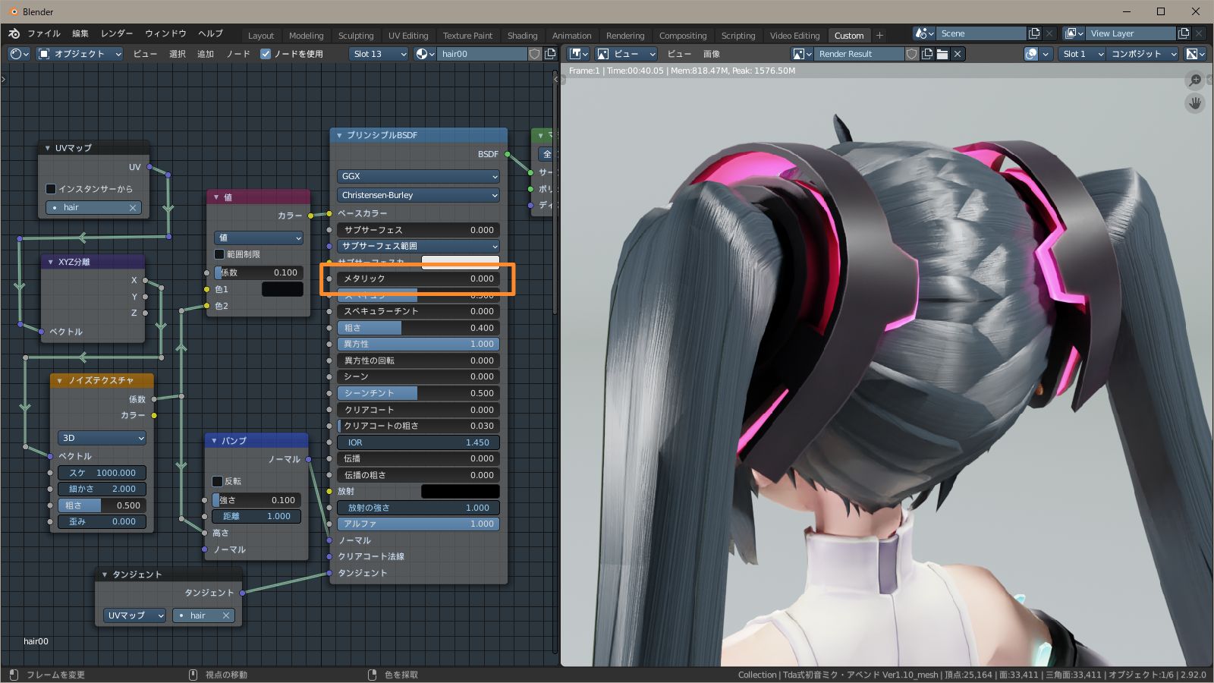Duplicate the hair00 material with new-copy icon
1214x683 pixels.
pyautogui.click(x=550, y=54)
